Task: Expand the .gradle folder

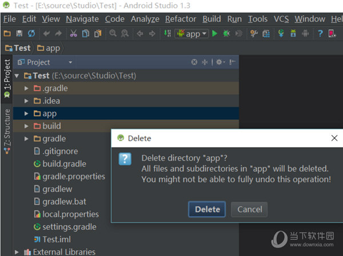Action: click(26, 88)
